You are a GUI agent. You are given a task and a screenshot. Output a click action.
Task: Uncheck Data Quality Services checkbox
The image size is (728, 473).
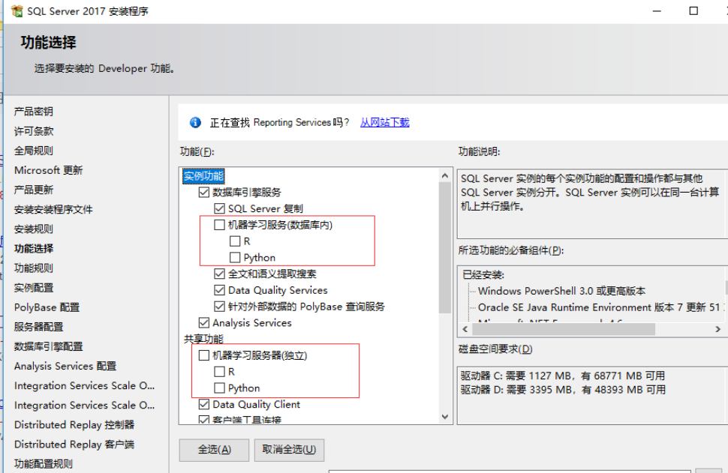220,290
